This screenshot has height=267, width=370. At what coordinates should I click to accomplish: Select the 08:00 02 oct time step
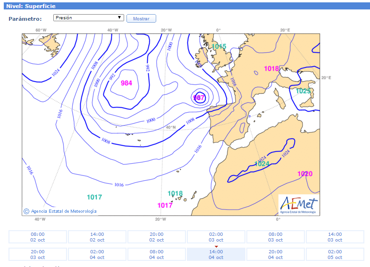pyautogui.click(x=38, y=237)
